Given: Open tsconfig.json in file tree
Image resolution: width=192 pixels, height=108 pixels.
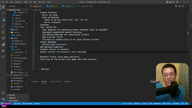Looking at the screenshot, I should tap(18, 86).
